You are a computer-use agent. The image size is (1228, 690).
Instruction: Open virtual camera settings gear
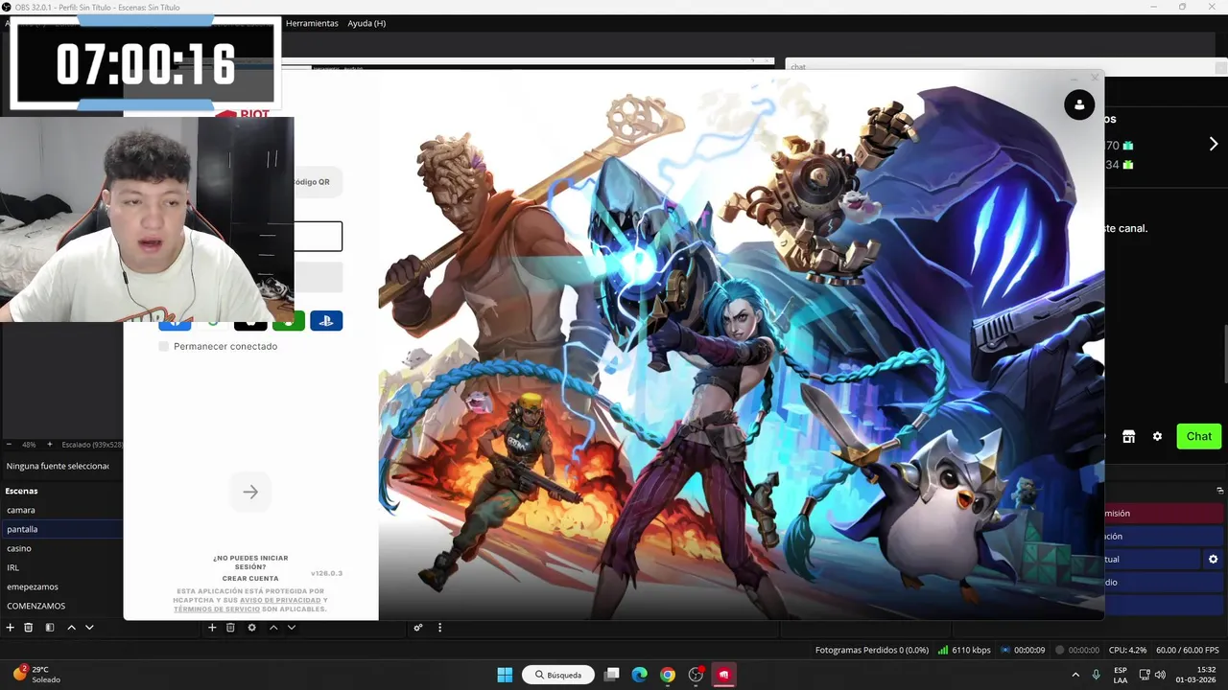coord(1213,559)
